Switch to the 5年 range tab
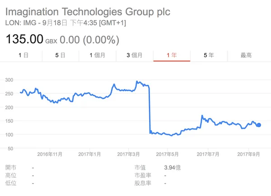This screenshot has width=271, height=196. click(209, 55)
